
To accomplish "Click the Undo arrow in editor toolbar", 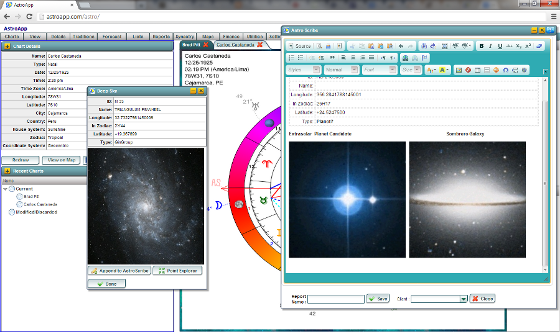I will coord(401,46).
